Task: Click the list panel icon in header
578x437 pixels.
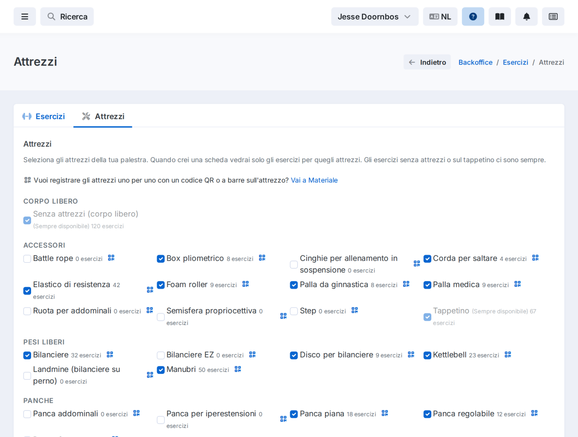Action: [553, 17]
